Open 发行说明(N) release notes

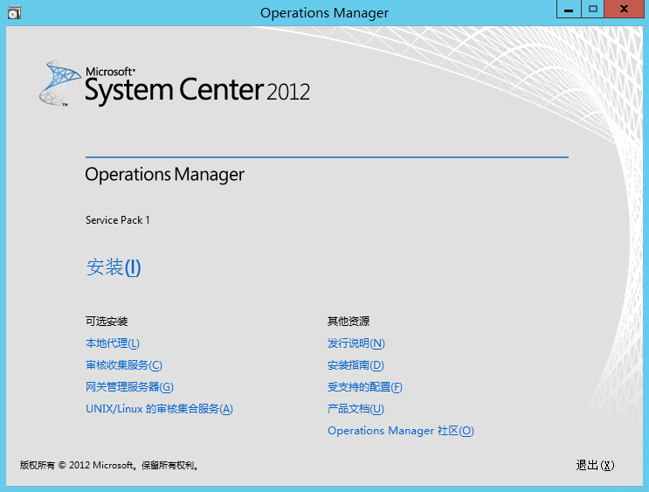[x=356, y=343]
